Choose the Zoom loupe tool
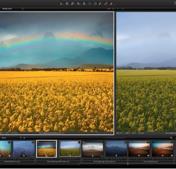 coord(72,3)
